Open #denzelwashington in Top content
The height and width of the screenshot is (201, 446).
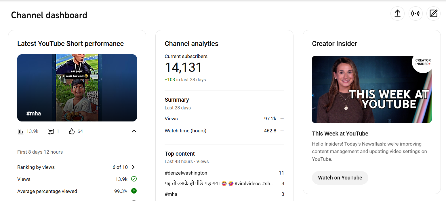[186, 173]
